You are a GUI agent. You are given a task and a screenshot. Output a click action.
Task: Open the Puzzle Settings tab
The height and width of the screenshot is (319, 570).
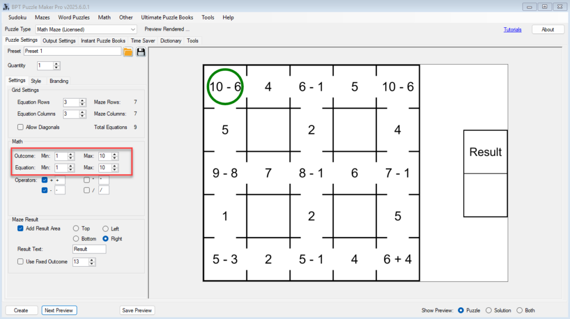pyautogui.click(x=21, y=40)
